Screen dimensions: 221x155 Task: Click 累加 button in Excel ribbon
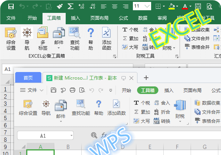(131, 38)
